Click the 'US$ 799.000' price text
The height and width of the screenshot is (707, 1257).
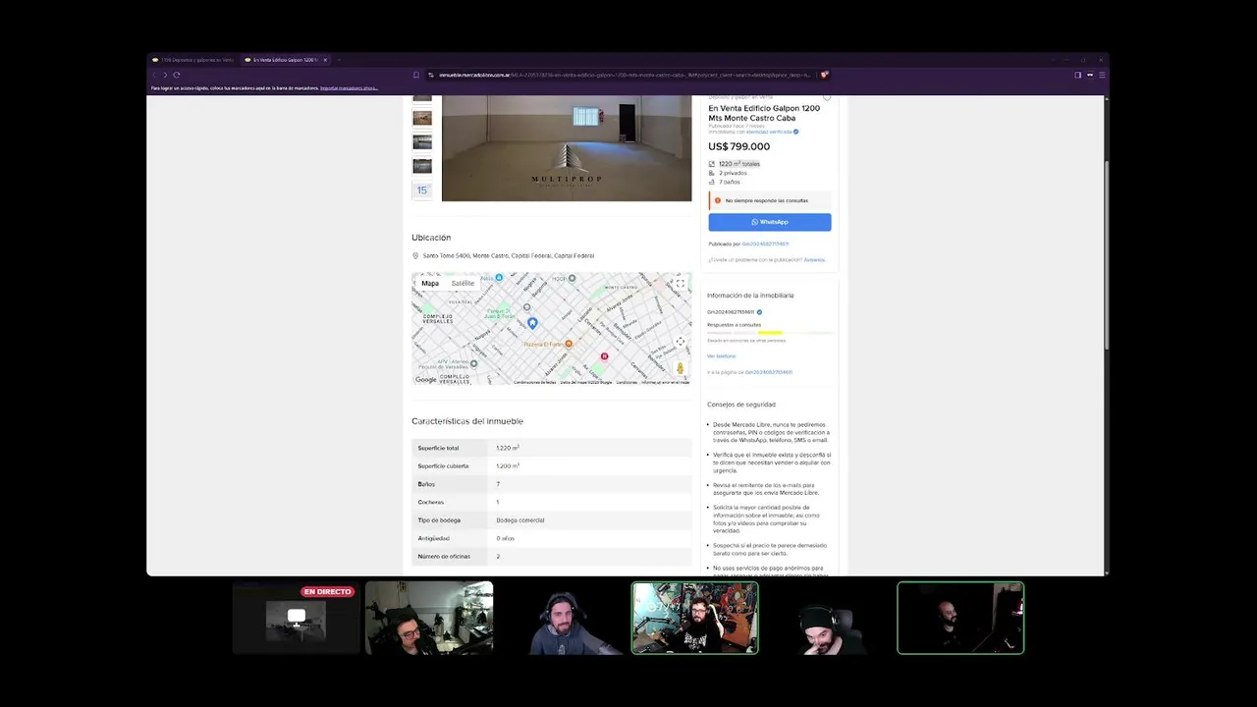tap(738, 146)
